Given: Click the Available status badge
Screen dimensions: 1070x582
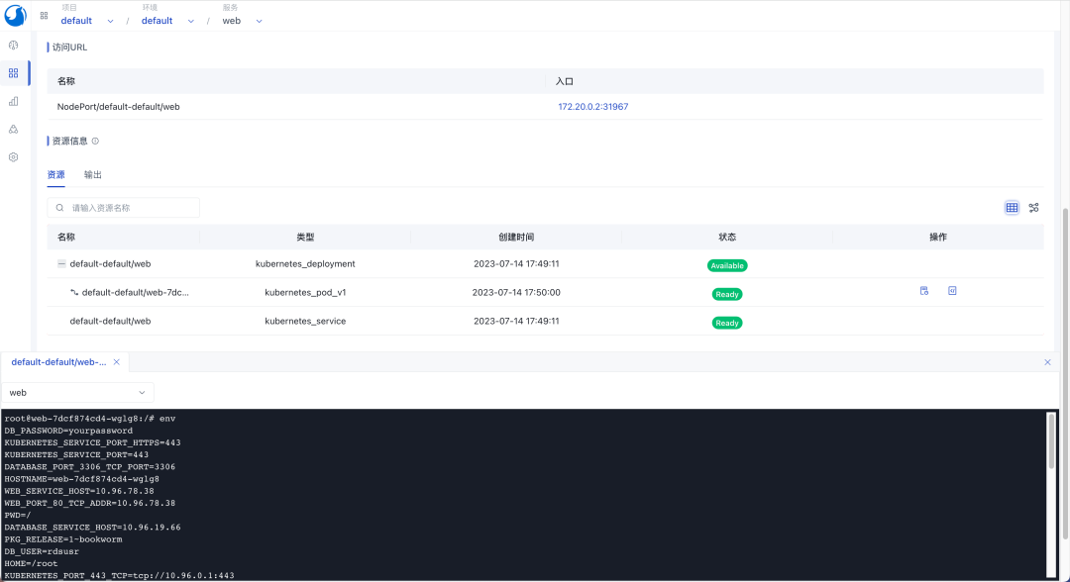Looking at the screenshot, I should 727,266.
